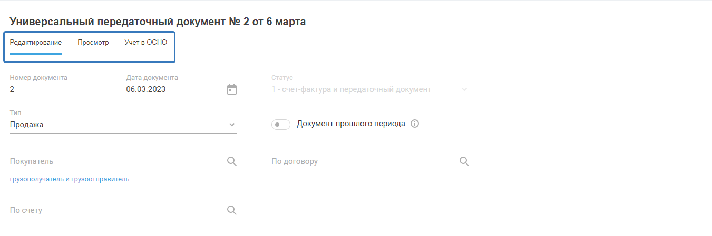The width and height of the screenshot is (712, 236).
Task: Click the search icon in По счету field
Action: 231,210
